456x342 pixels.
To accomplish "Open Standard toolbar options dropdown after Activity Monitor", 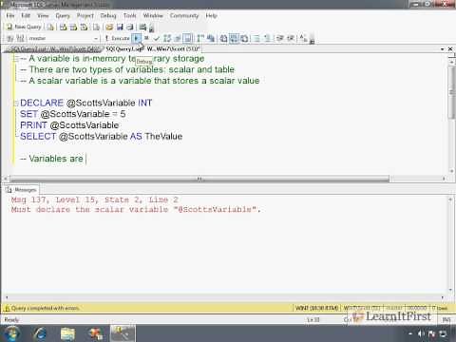I will 151,28.
